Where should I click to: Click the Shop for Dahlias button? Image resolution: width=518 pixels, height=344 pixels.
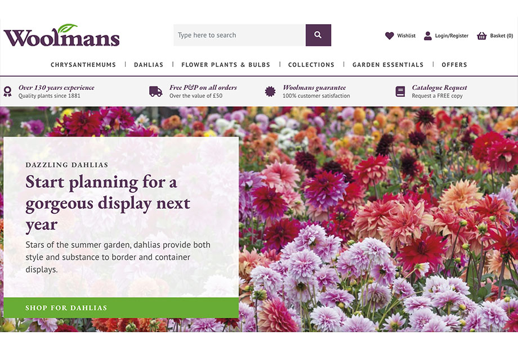click(x=121, y=307)
